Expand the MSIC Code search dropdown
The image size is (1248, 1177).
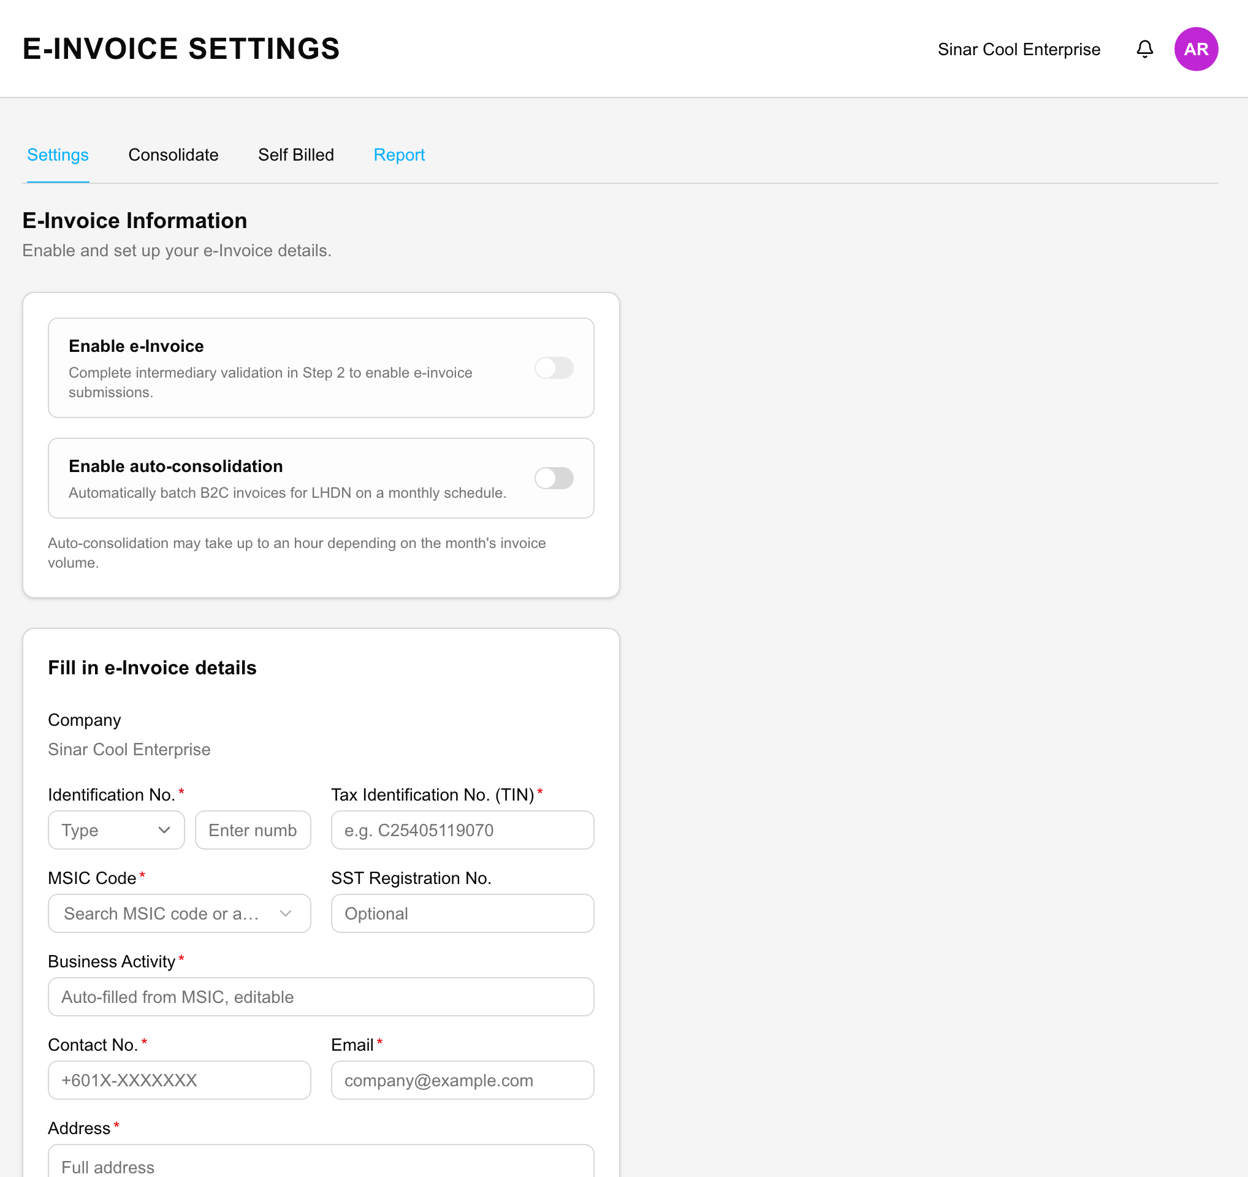click(180, 913)
